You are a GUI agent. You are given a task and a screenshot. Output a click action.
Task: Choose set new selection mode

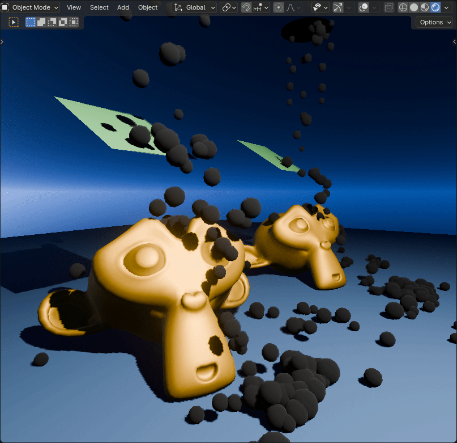tap(31, 22)
